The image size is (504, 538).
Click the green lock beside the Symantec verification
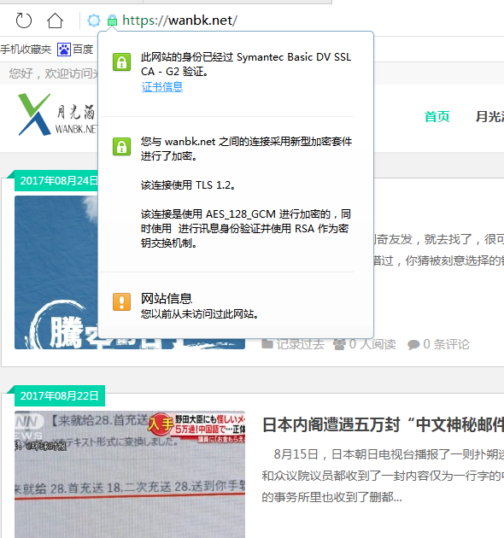(x=122, y=62)
